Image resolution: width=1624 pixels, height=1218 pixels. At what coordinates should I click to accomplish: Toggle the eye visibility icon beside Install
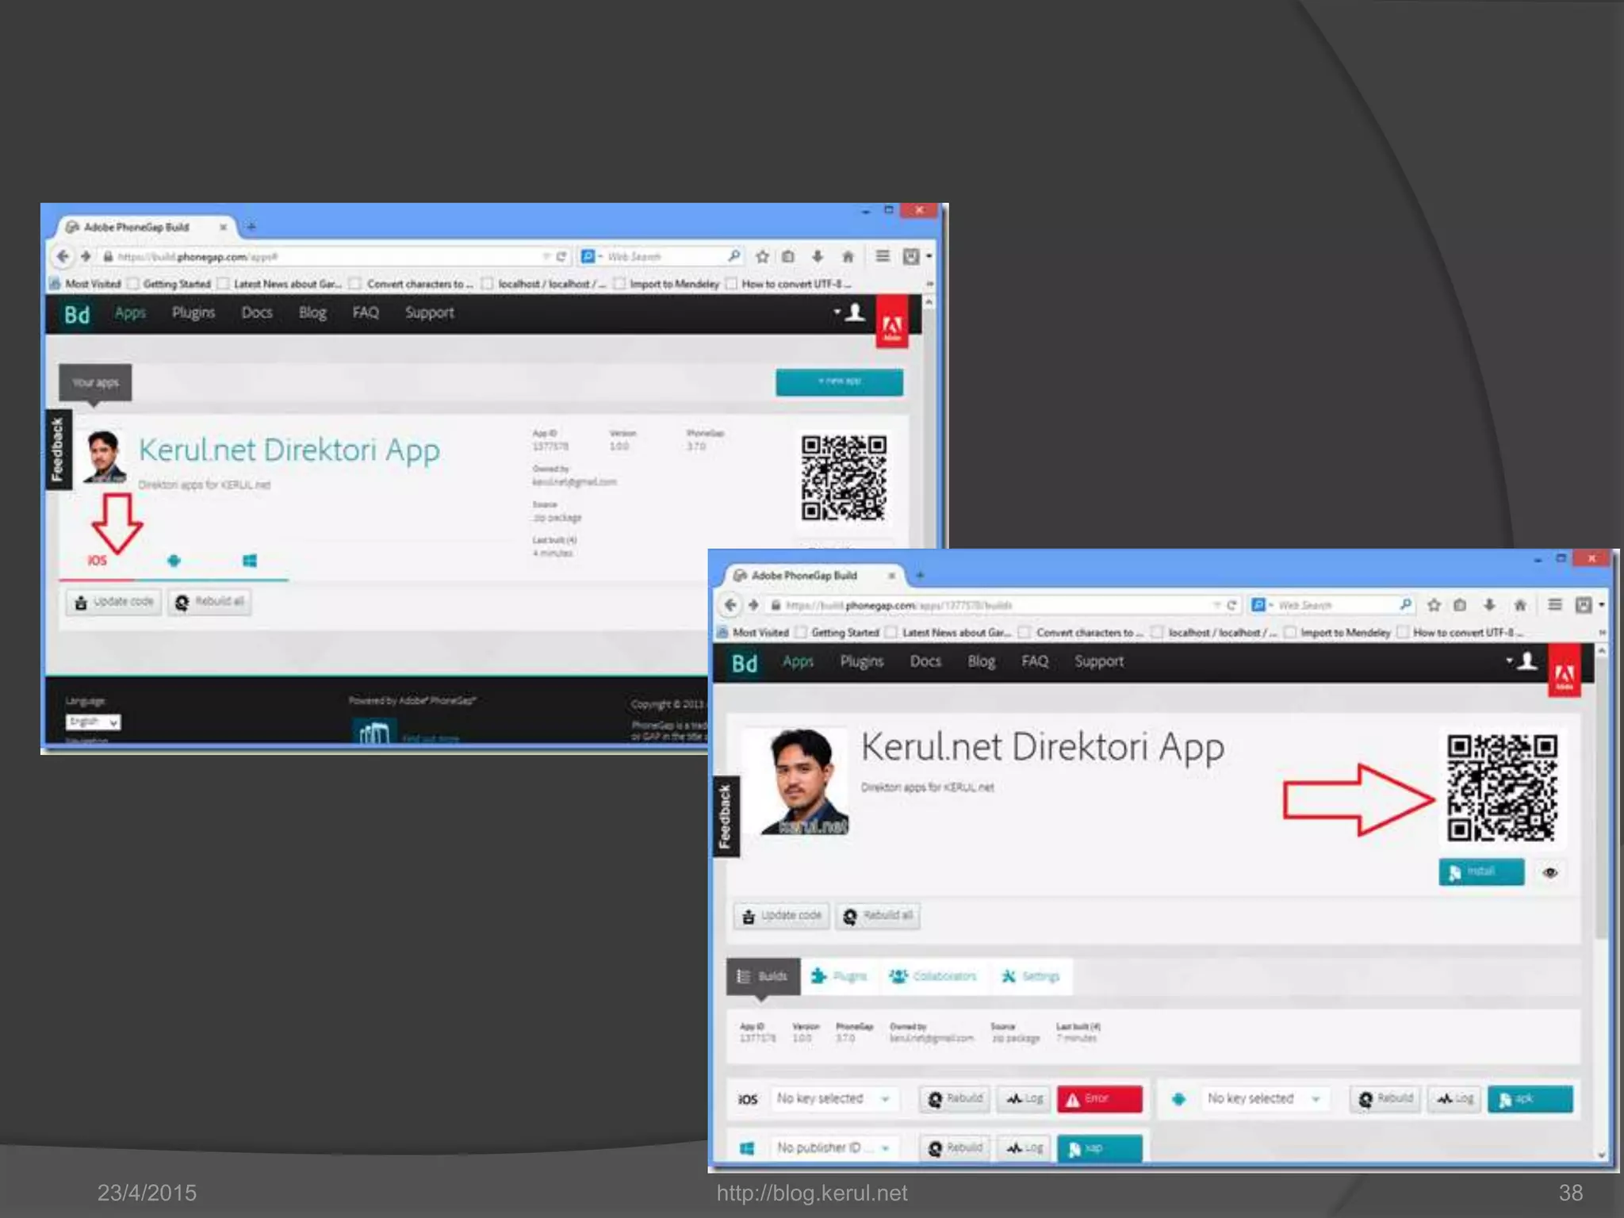[x=1550, y=872]
